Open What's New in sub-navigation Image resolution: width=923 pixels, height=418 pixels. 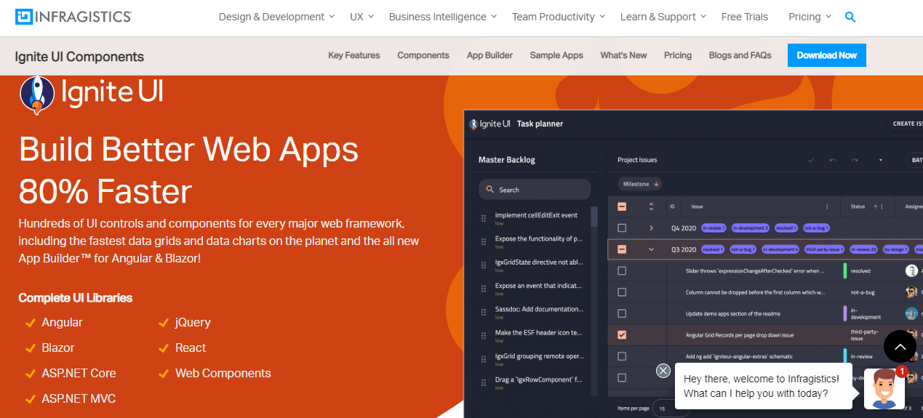pos(623,55)
